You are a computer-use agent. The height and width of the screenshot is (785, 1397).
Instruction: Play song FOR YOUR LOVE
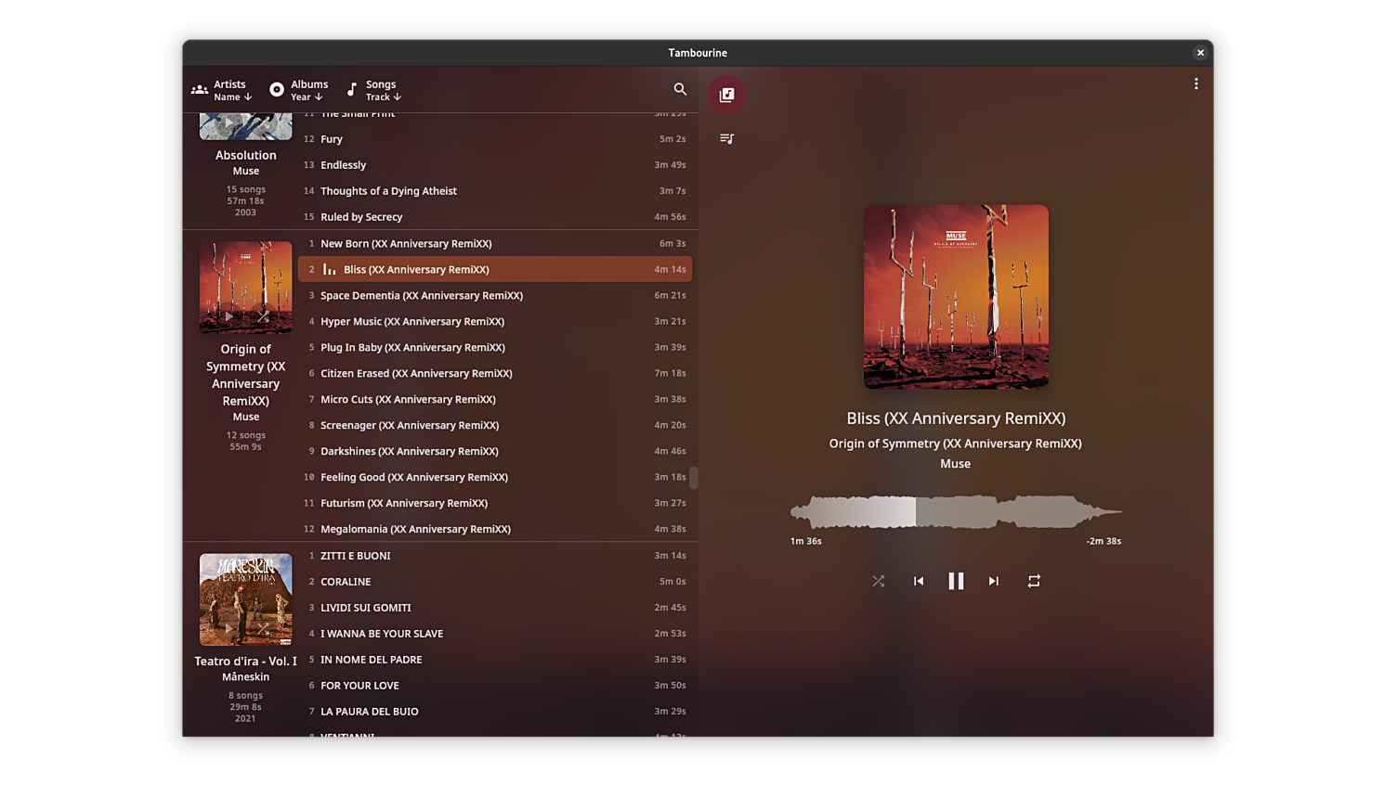click(495, 686)
